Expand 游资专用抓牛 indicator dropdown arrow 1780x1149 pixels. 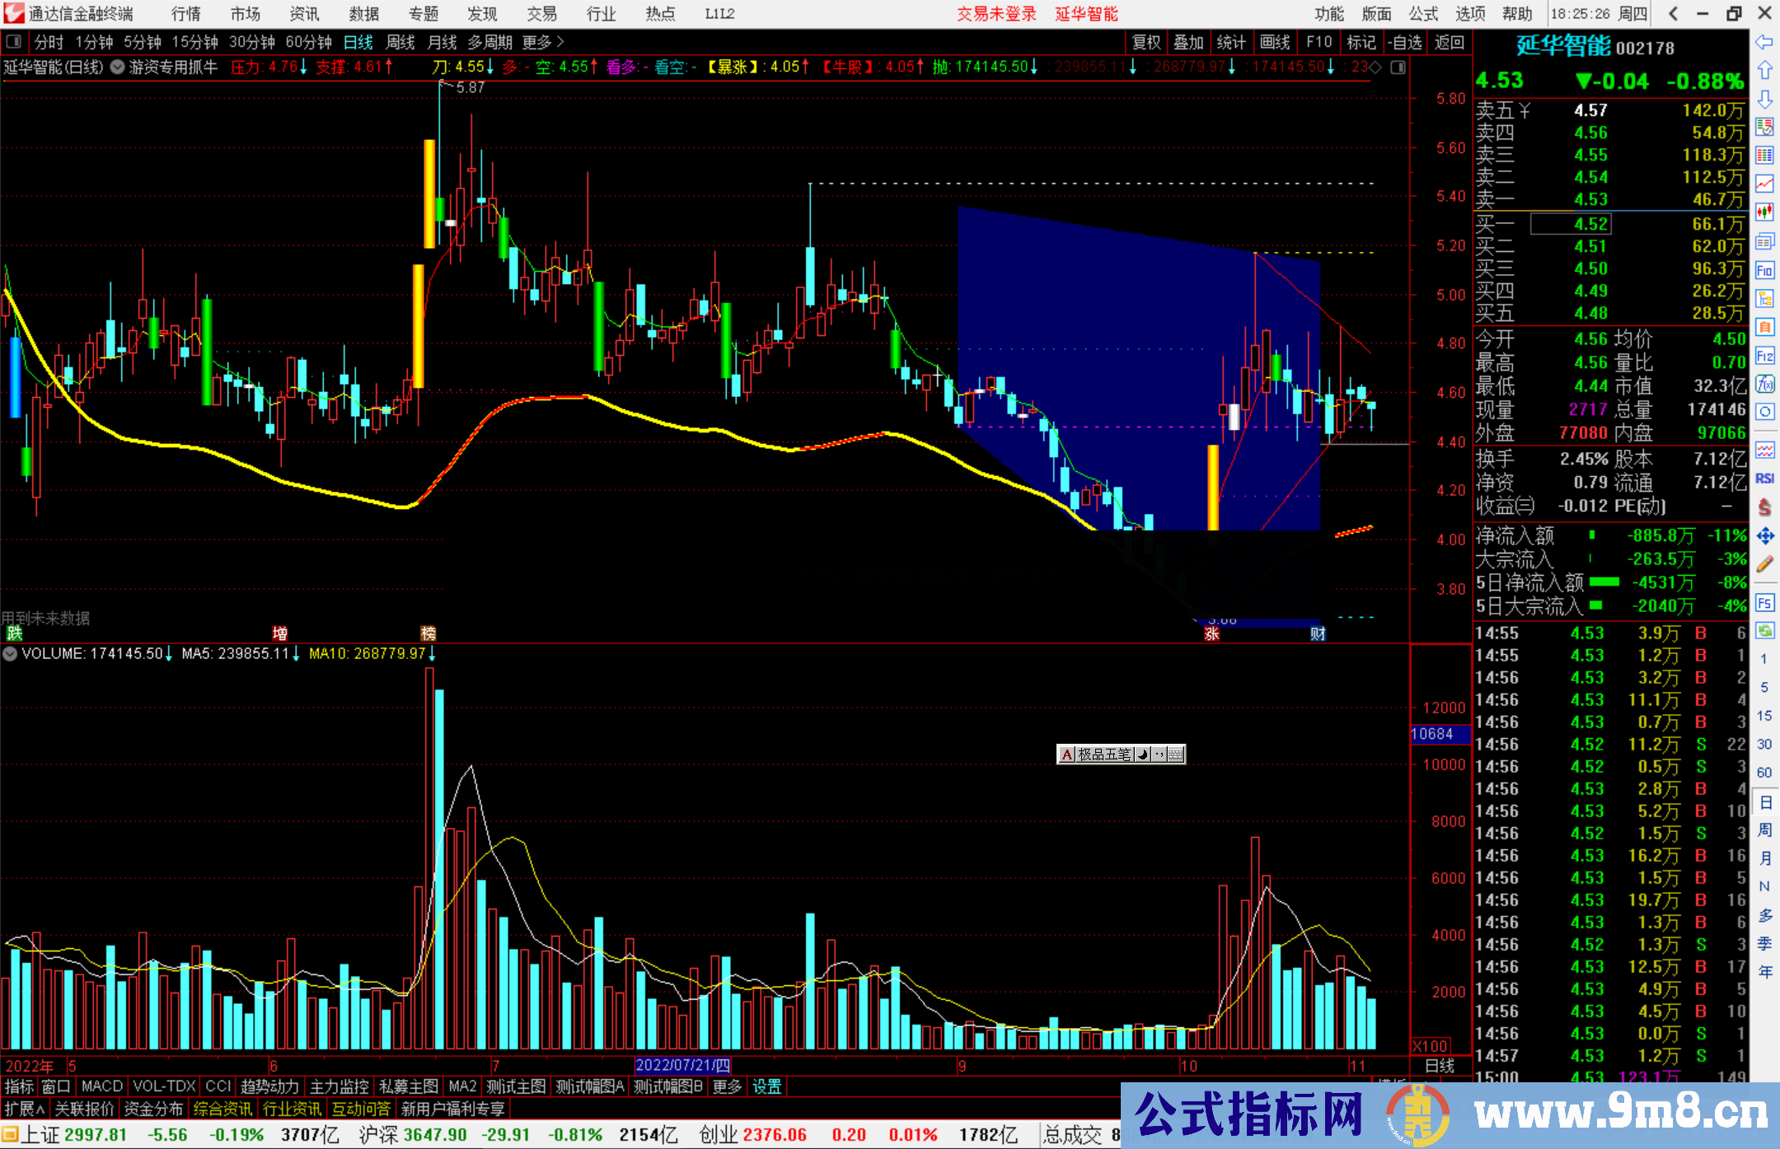coord(118,68)
